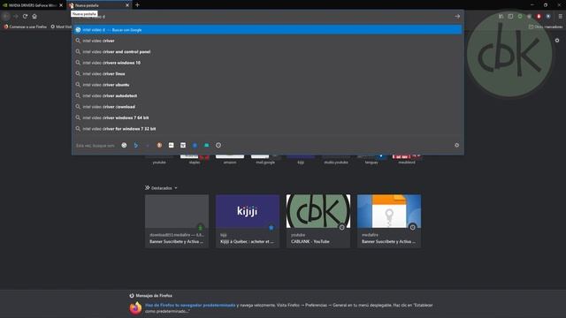Open the youtube top site tile
This screenshot has height=318, width=566.
pos(159,160)
